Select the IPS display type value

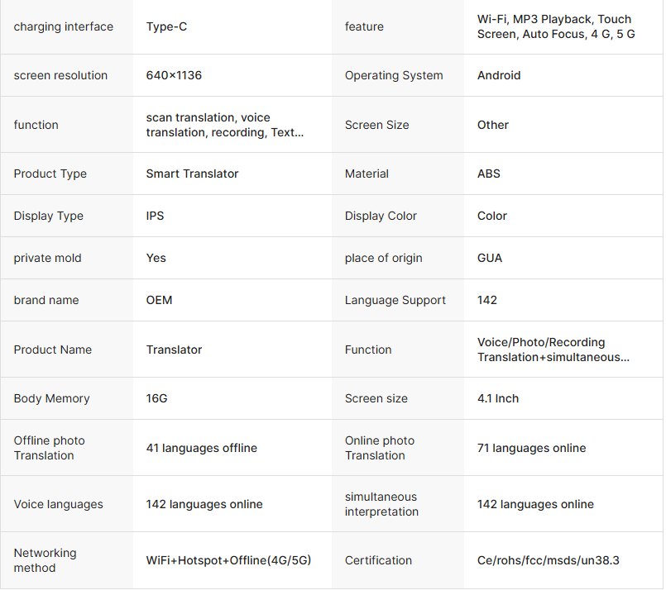(155, 216)
